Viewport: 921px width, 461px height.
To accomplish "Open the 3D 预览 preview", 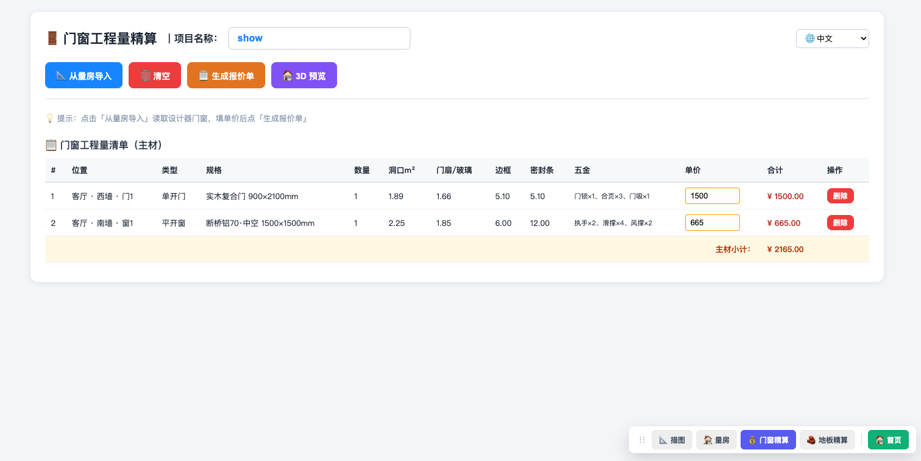I will coord(304,76).
